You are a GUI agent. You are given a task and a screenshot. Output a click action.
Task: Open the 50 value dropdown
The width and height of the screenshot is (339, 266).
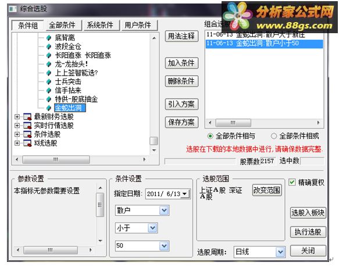(x=164, y=246)
